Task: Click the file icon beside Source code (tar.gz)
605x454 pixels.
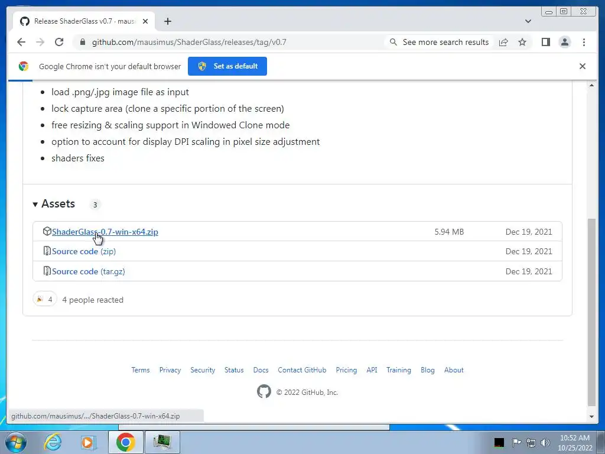Action: (47, 271)
